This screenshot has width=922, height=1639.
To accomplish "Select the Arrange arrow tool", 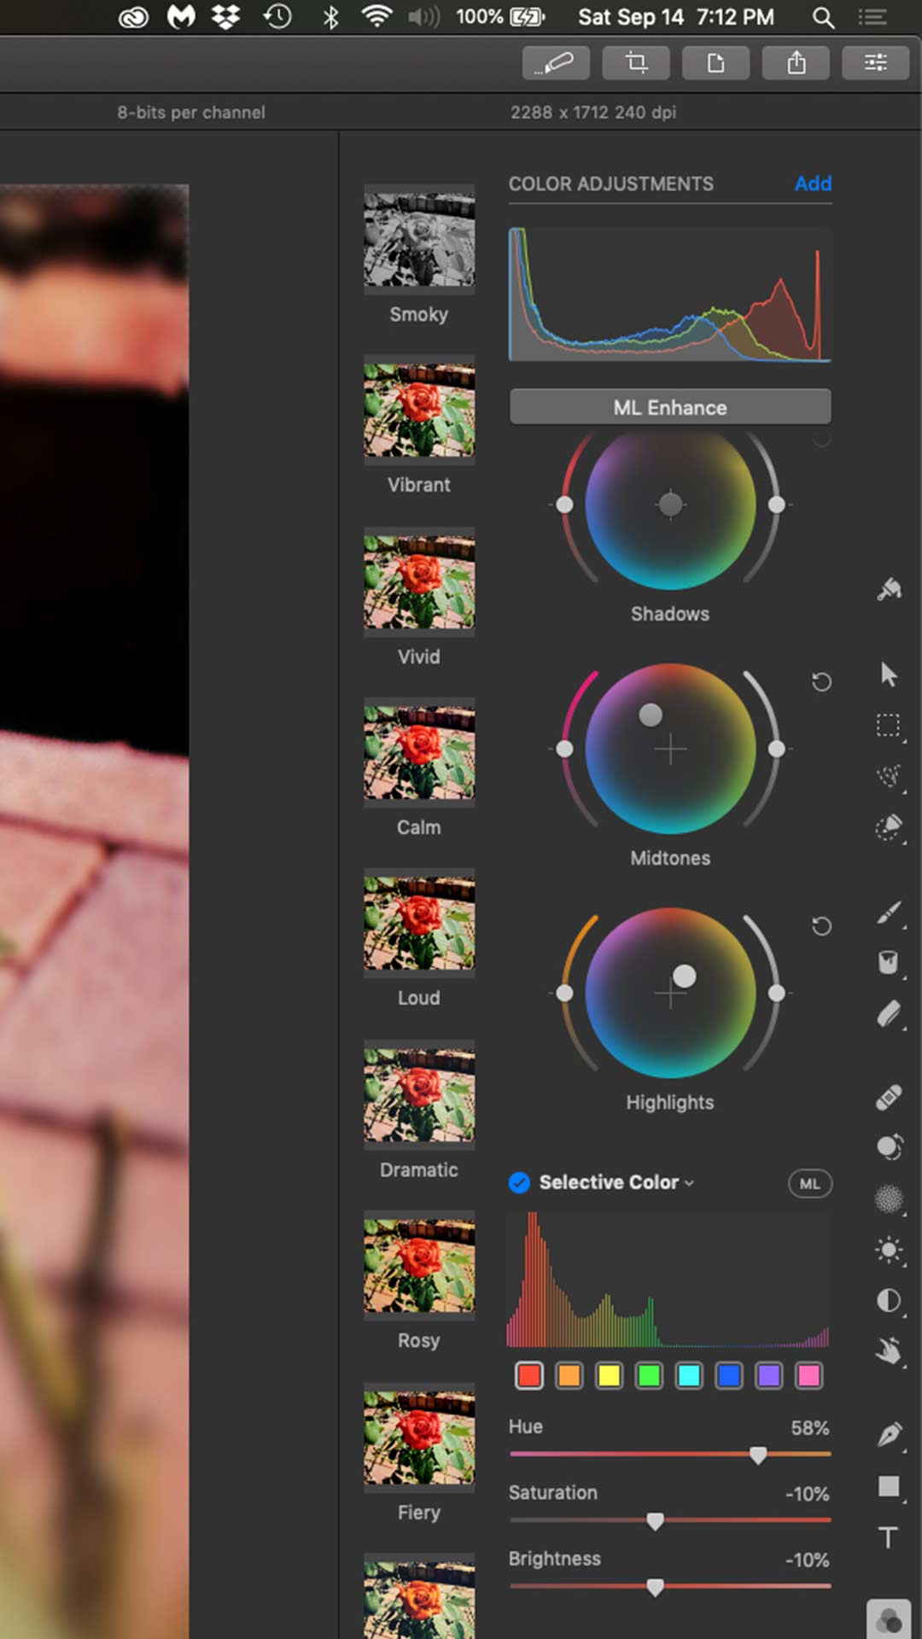I will pos(889,674).
